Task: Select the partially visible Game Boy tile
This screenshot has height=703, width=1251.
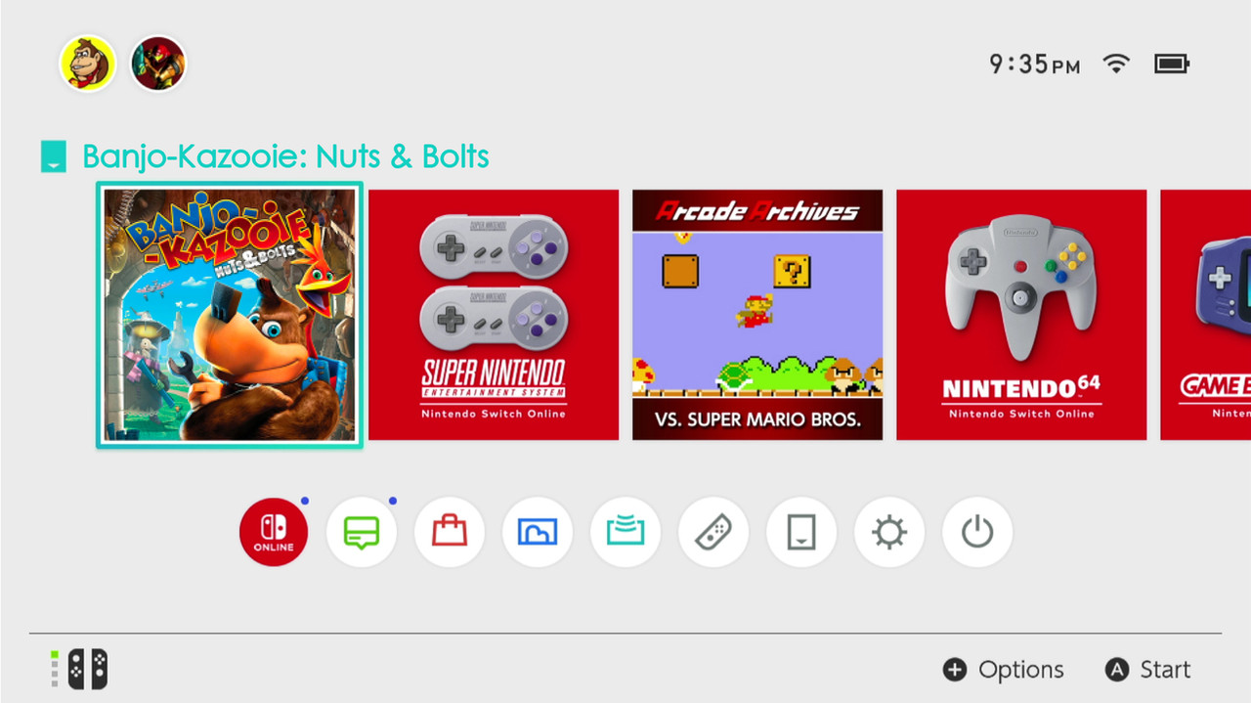Action: coord(1205,315)
